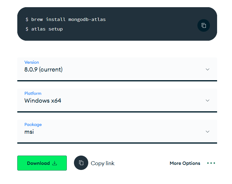232x184 pixels.
Task: Click the Package field label
Action: tap(33, 125)
